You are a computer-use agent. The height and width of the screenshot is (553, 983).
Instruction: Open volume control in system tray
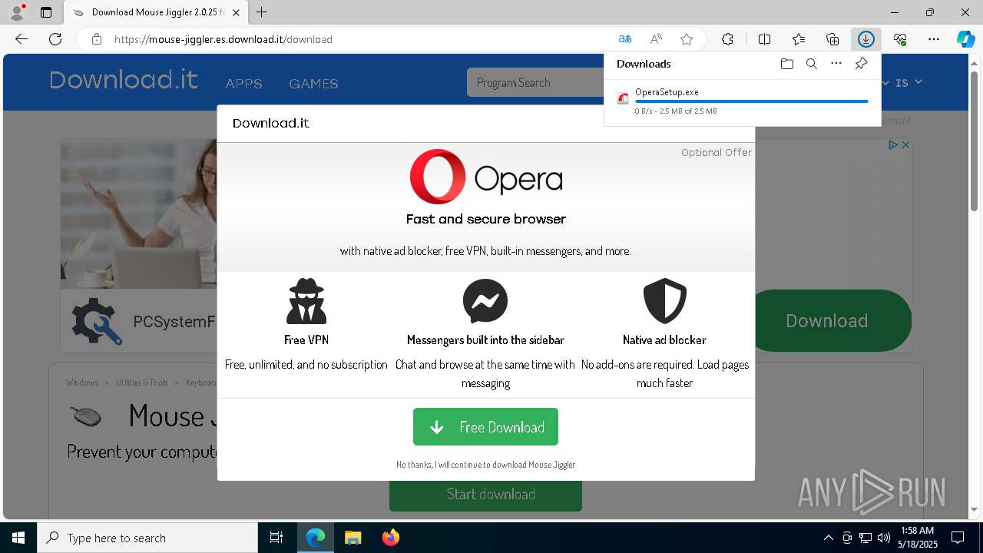pyautogui.click(x=883, y=538)
